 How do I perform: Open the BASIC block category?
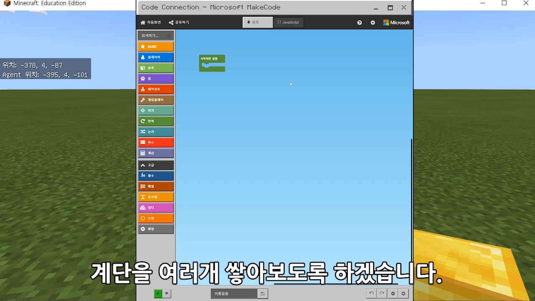pos(156,46)
